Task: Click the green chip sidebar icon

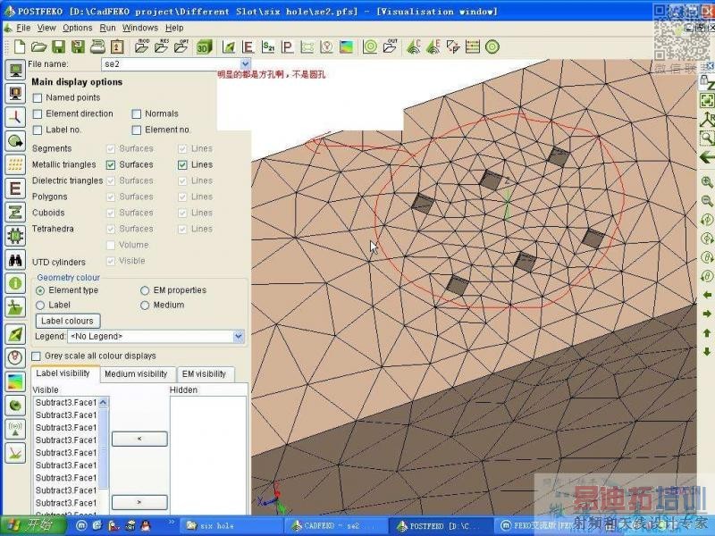Action: pos(15,236)
